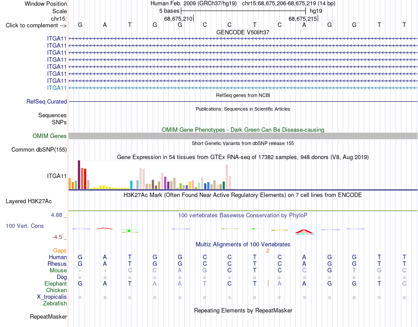Click the 'Human Feb. 2009 (GRCh37/hg19)' assembly text

(x=194, y=4)
